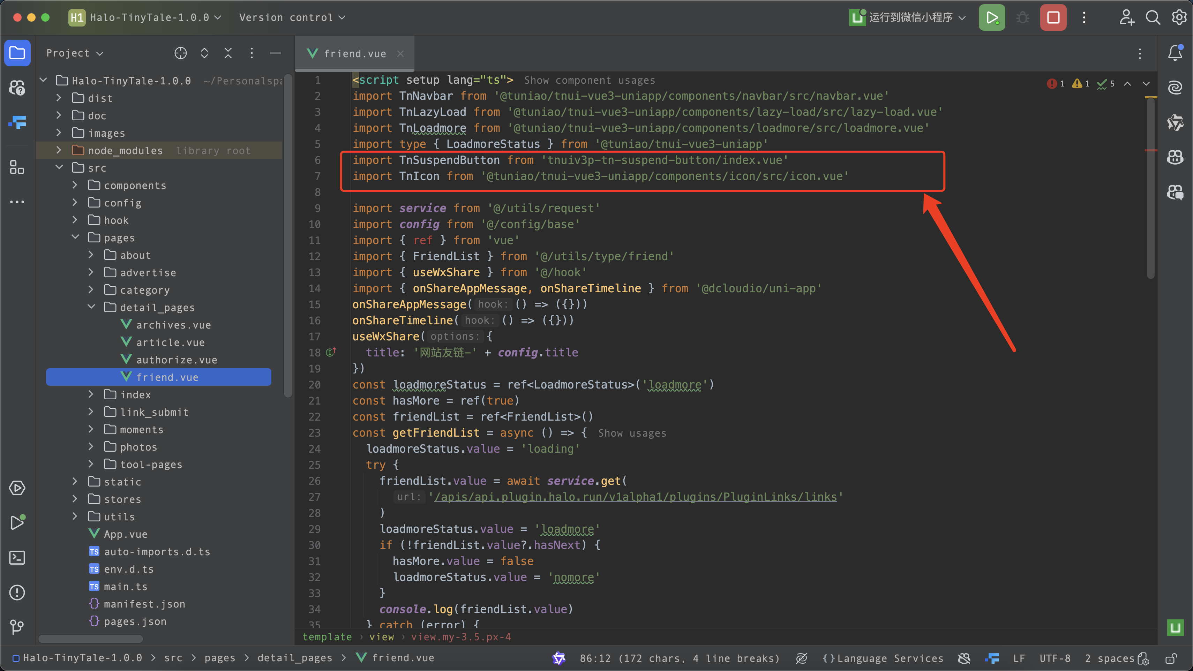Click the green Run button

pyautogui.click(x=991, y=17)
